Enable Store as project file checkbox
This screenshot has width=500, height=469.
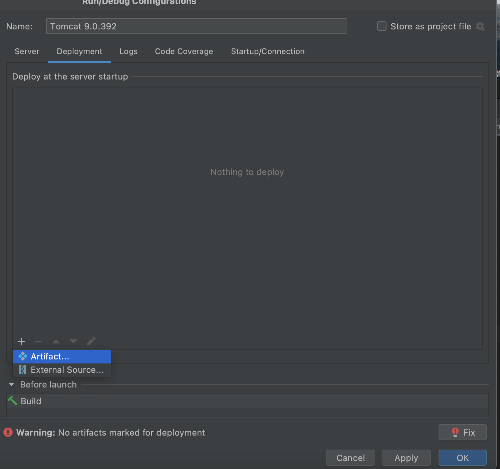382,26
